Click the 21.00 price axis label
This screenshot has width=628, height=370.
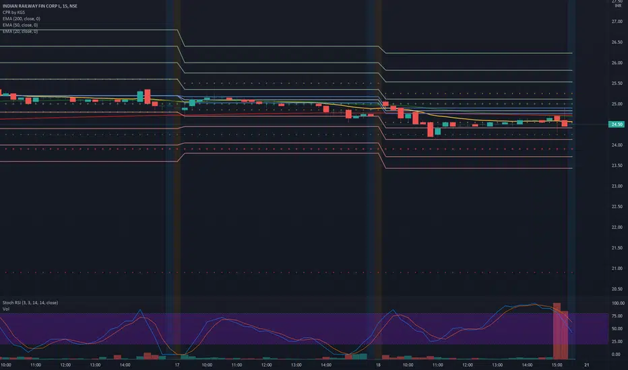pos(617,268)
